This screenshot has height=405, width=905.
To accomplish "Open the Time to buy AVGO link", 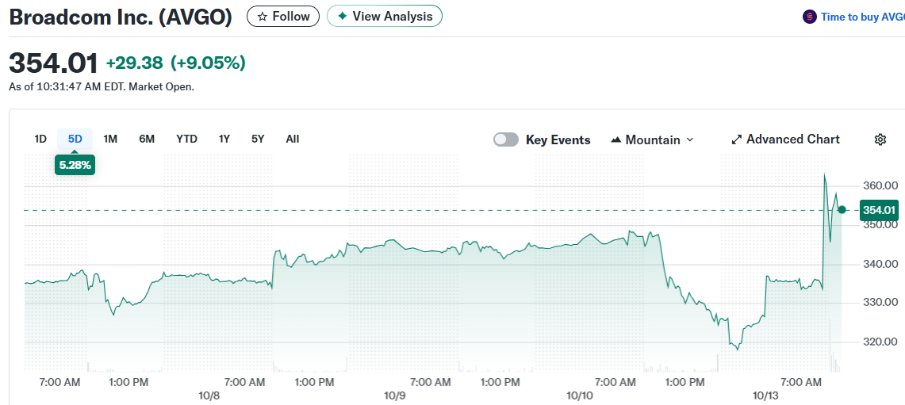I will click(x=862, y=17).
